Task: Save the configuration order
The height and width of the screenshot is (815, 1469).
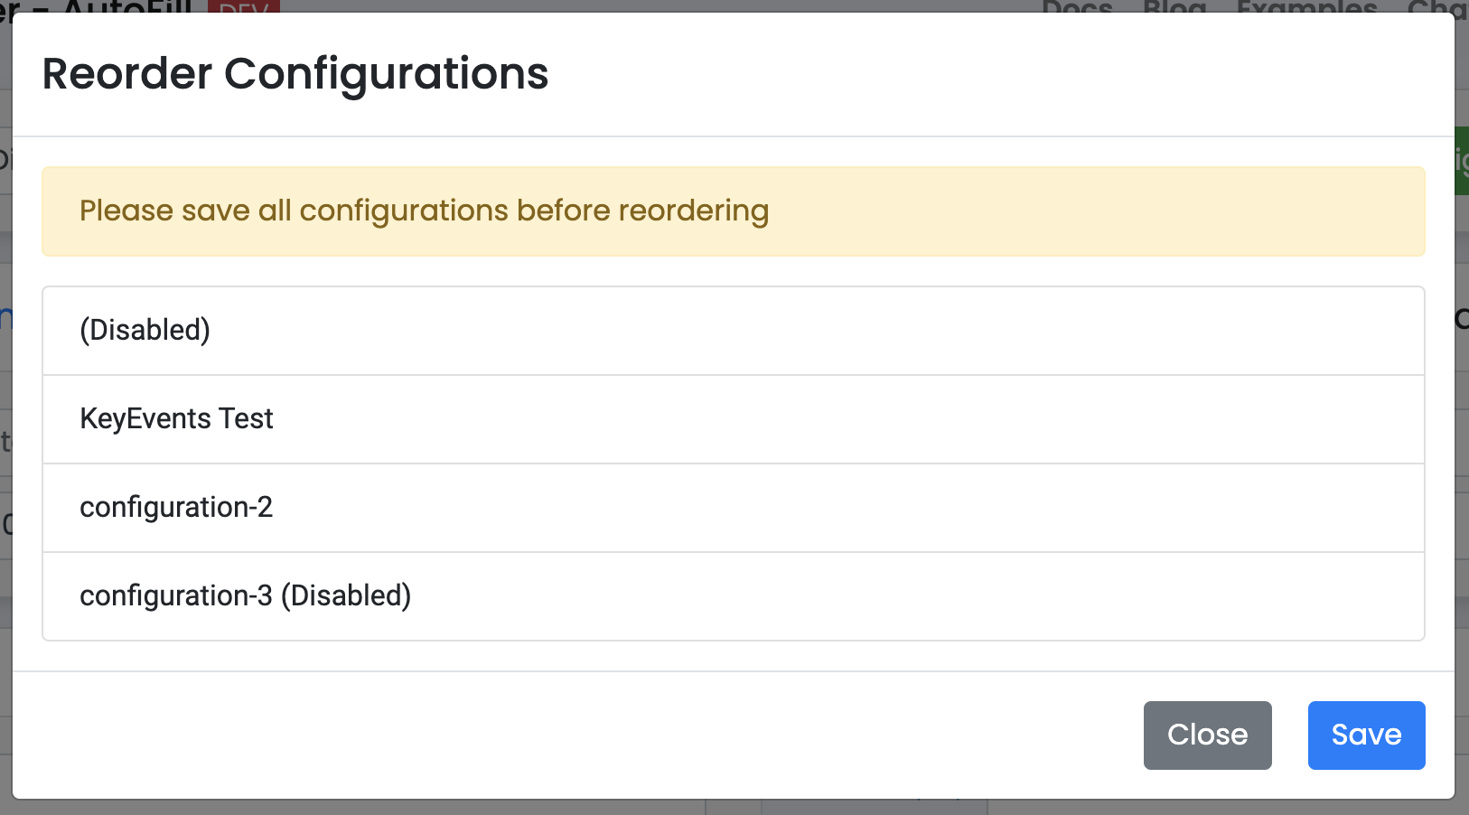Action: point(1365,735)
